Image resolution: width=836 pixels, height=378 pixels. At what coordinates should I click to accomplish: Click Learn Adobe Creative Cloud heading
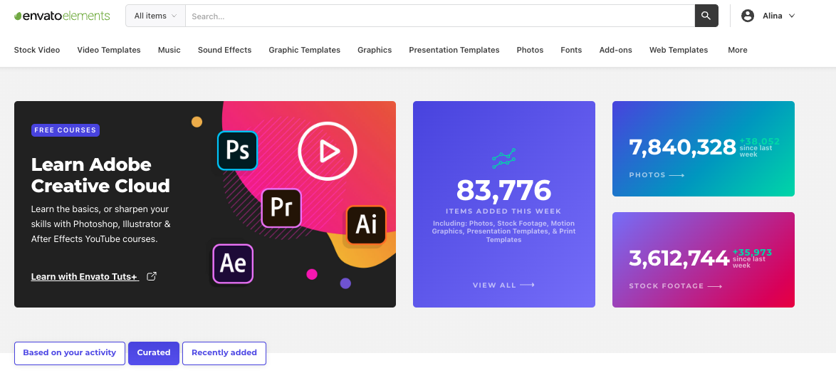tap(100, 175)
